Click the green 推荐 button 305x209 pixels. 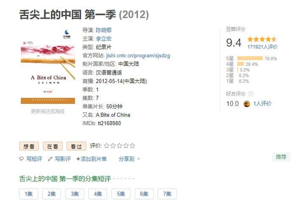coord(281,157)
